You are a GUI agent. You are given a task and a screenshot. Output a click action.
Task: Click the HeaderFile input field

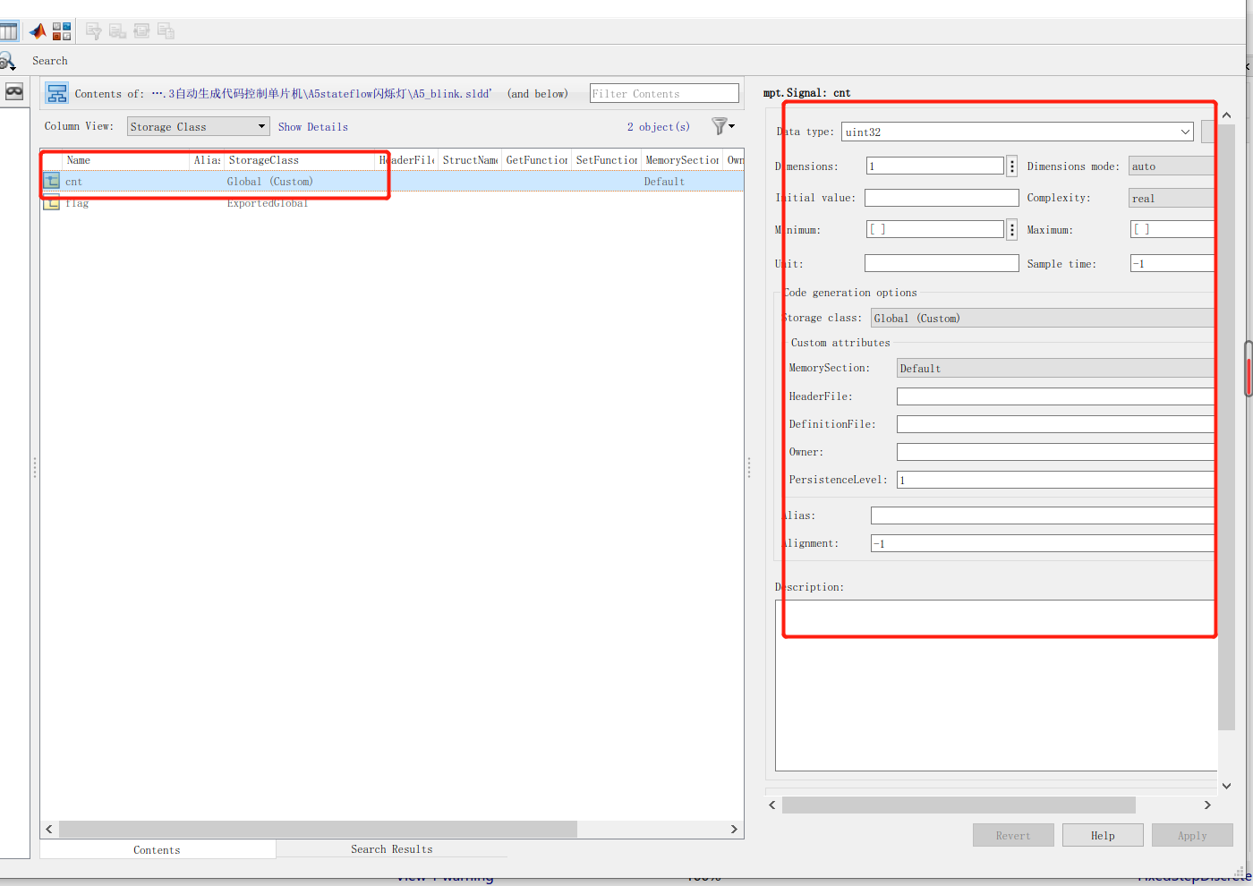tap(1055, 396)
